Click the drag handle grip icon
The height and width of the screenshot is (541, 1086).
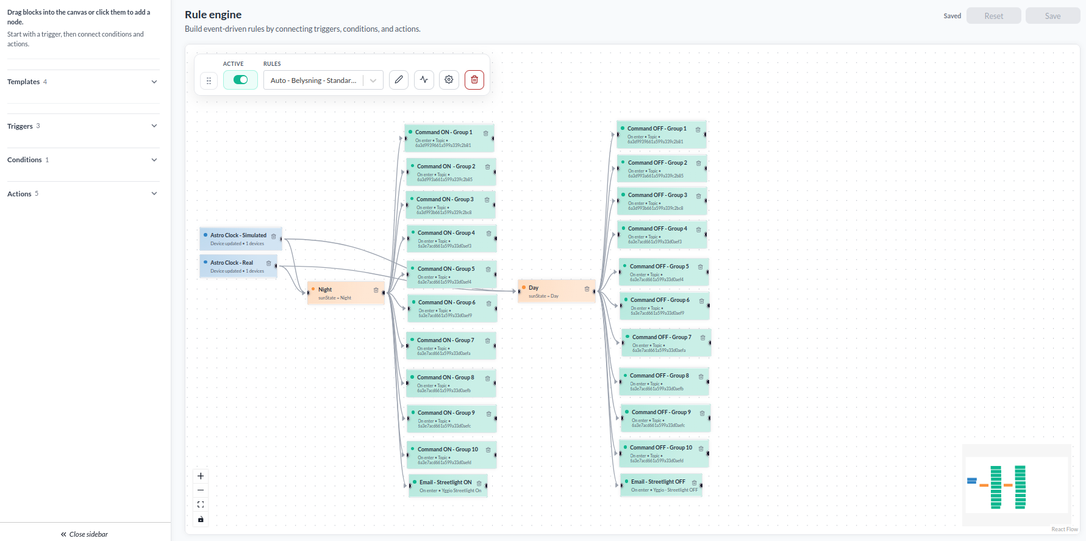pyautogui.click(x=209, y=81)
